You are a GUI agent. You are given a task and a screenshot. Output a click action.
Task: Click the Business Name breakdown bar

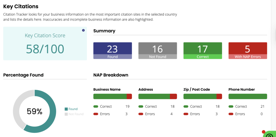[x=112, y=96]
